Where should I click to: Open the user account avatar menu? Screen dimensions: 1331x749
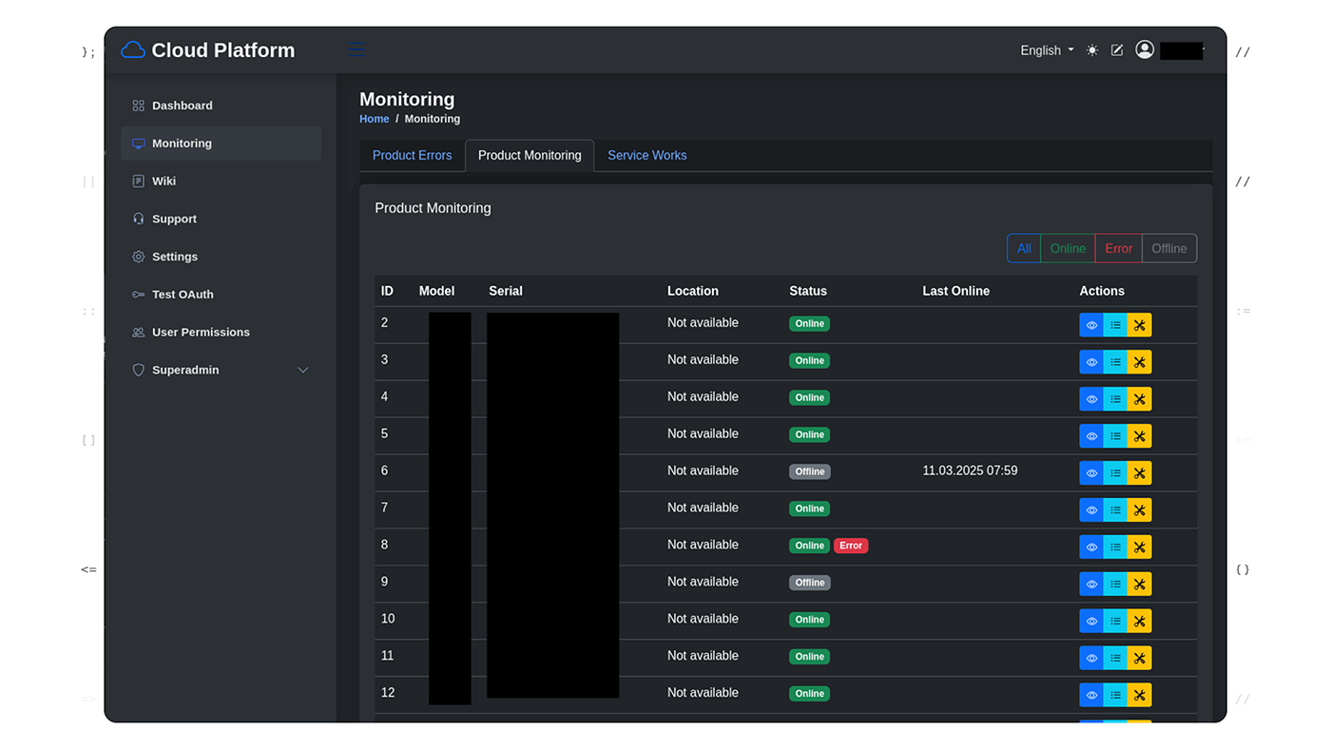coord(1145,49)
